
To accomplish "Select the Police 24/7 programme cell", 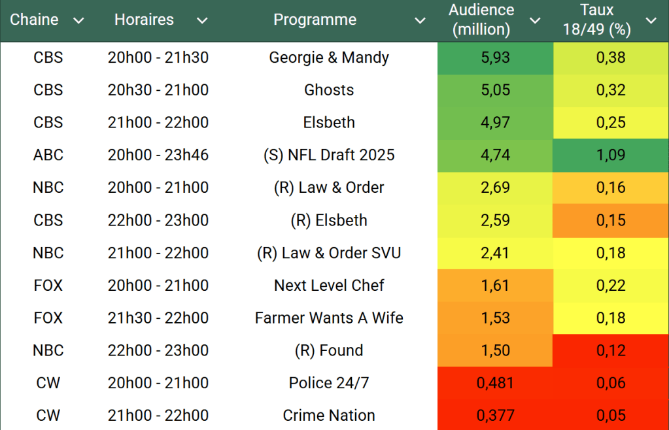I will [329, 383].
